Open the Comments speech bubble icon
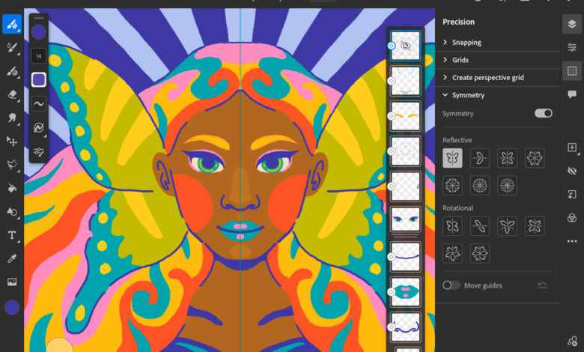This screenshot has height=352, width=584. (572, 94)
